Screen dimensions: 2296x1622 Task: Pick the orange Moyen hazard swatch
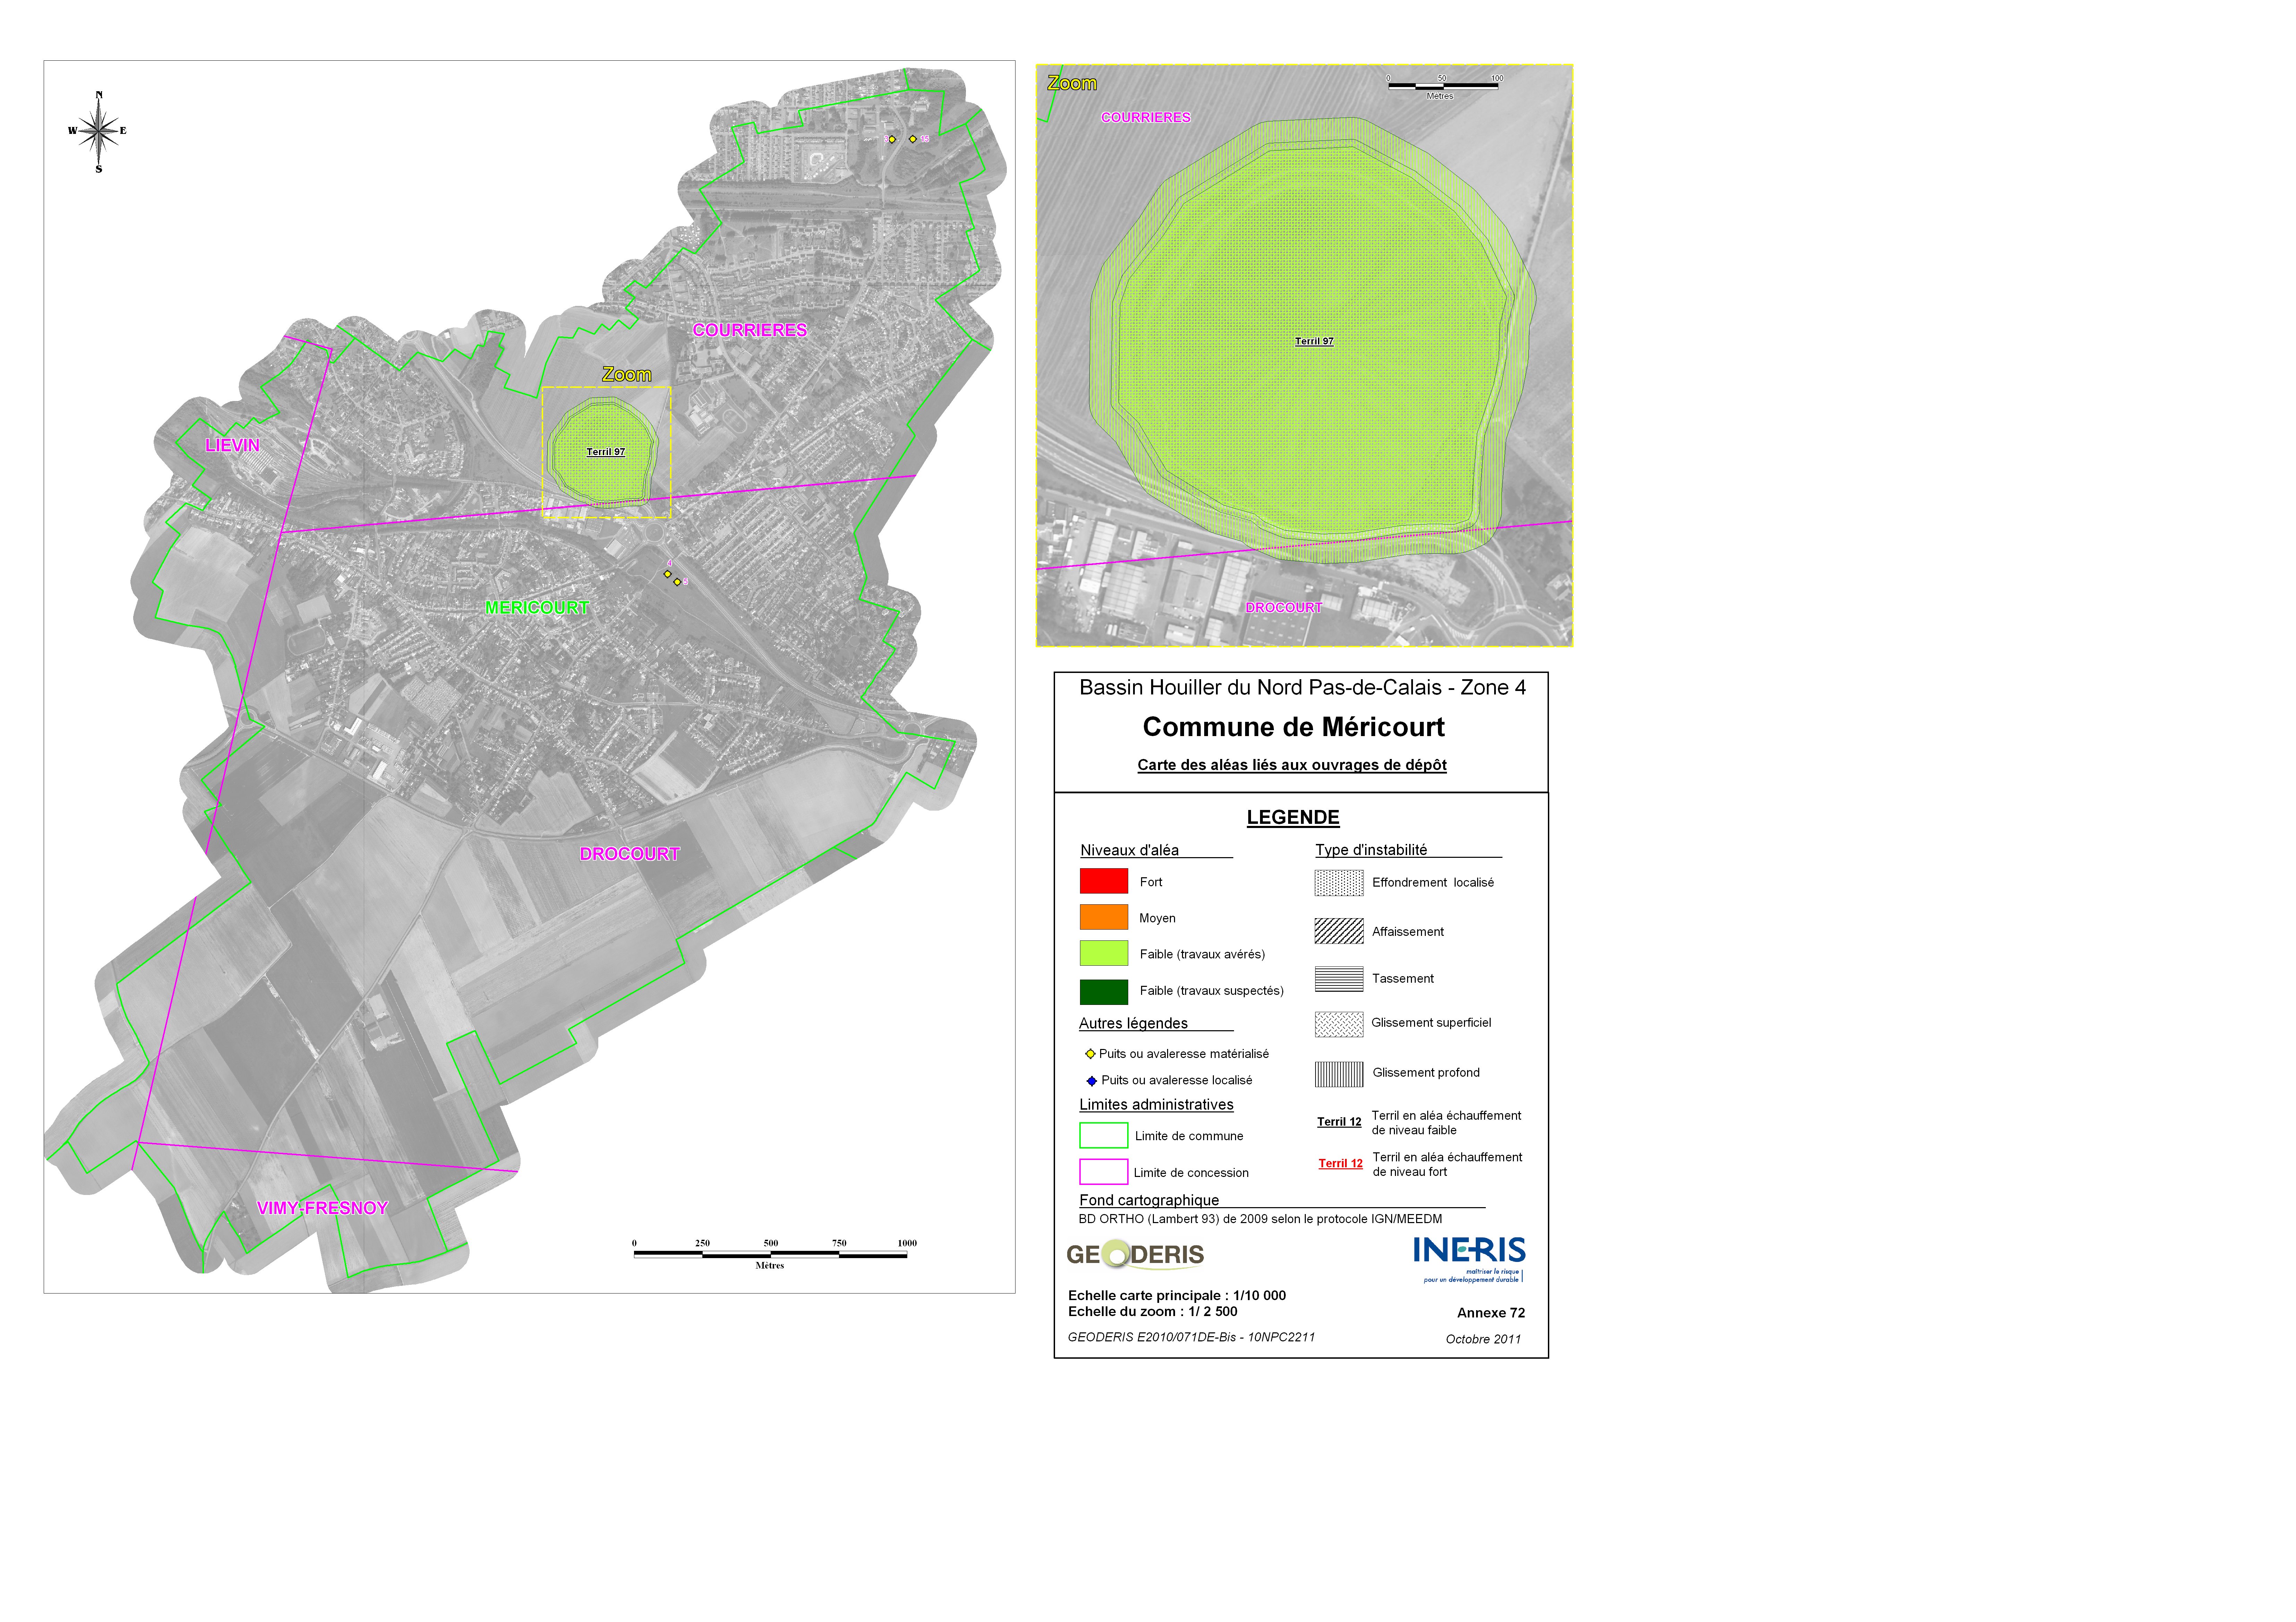click(1104, 918)
